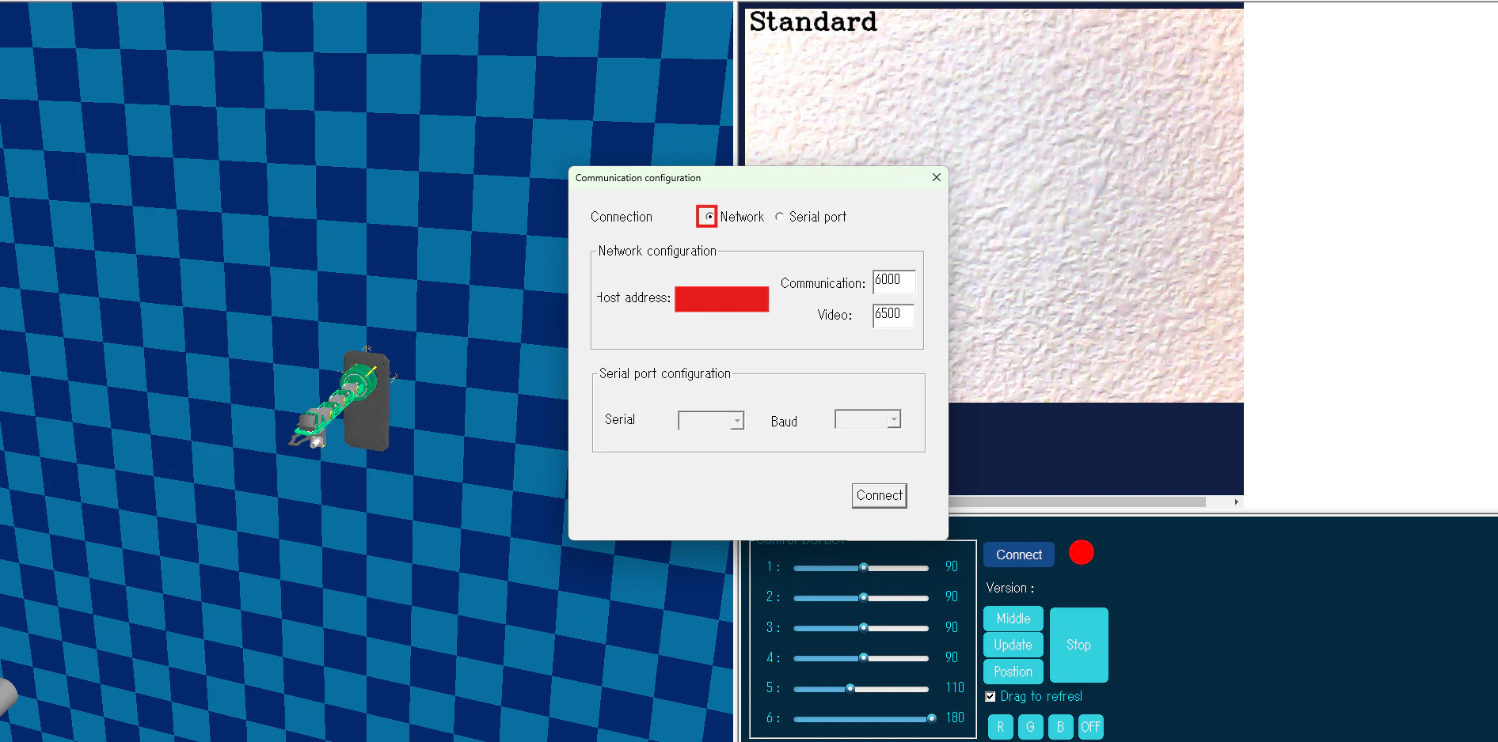
Task: Click the R light color button
Action: pyautogui.click(x=1001, y=727)
